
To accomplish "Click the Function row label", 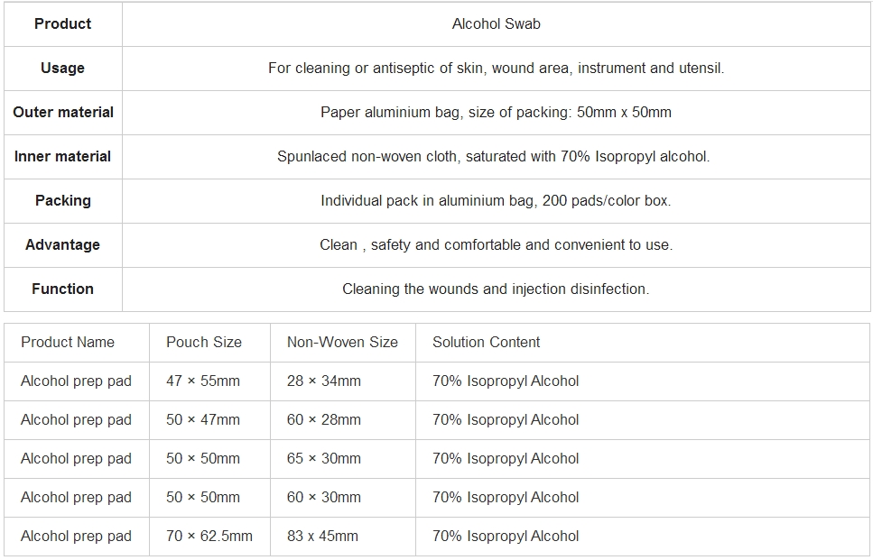I will click(x=62, y=289).
